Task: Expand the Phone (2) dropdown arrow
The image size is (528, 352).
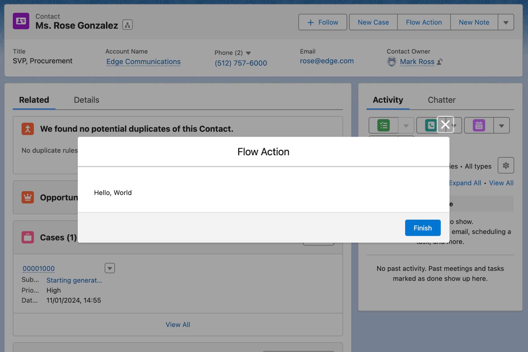Action: tap(248, 53)
